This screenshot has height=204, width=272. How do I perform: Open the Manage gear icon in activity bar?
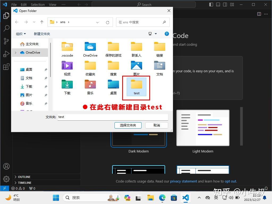point(6,179)
